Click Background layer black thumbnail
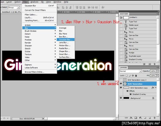 click(126, 98)
